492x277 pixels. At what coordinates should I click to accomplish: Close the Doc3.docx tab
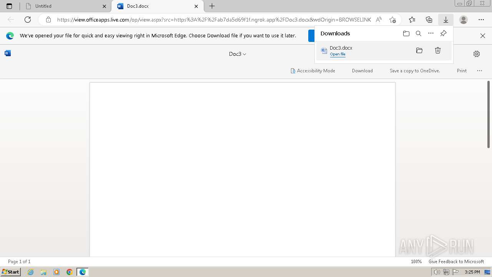click(196, 6)
